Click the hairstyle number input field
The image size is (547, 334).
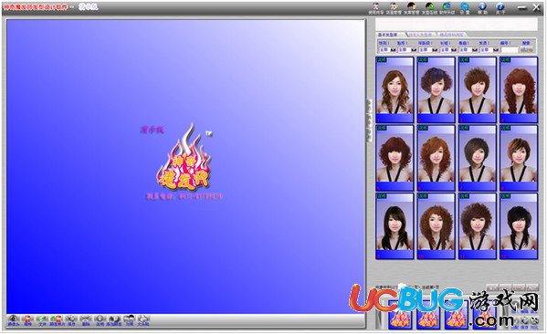click(510, 50)
